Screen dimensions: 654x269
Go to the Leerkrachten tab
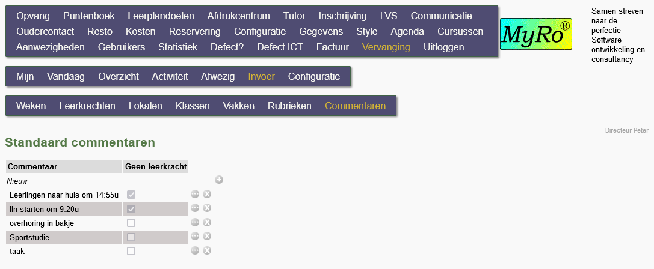(87, 106)
